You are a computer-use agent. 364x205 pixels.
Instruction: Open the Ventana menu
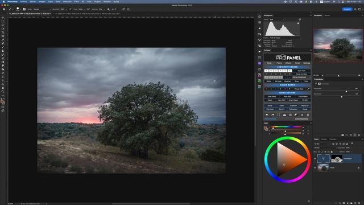point(107,2)
